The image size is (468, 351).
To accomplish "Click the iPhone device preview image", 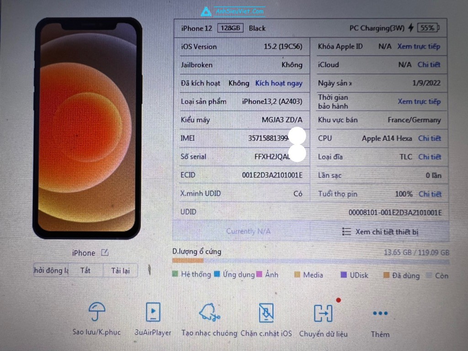I will (87, 128).
